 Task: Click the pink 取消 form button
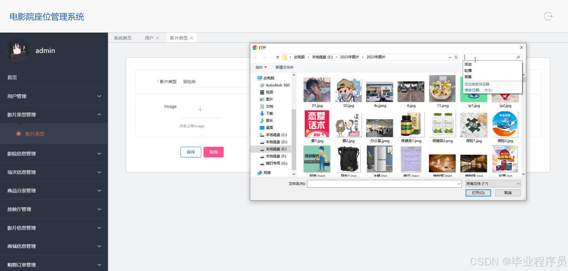click(x=214, y=152)
